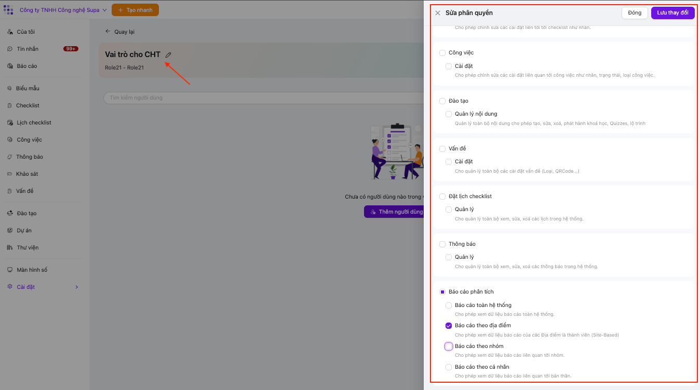Focus the Tìm kiếm người dùng search field
This screenshot has height=390, width=700.
pos(263,97)
